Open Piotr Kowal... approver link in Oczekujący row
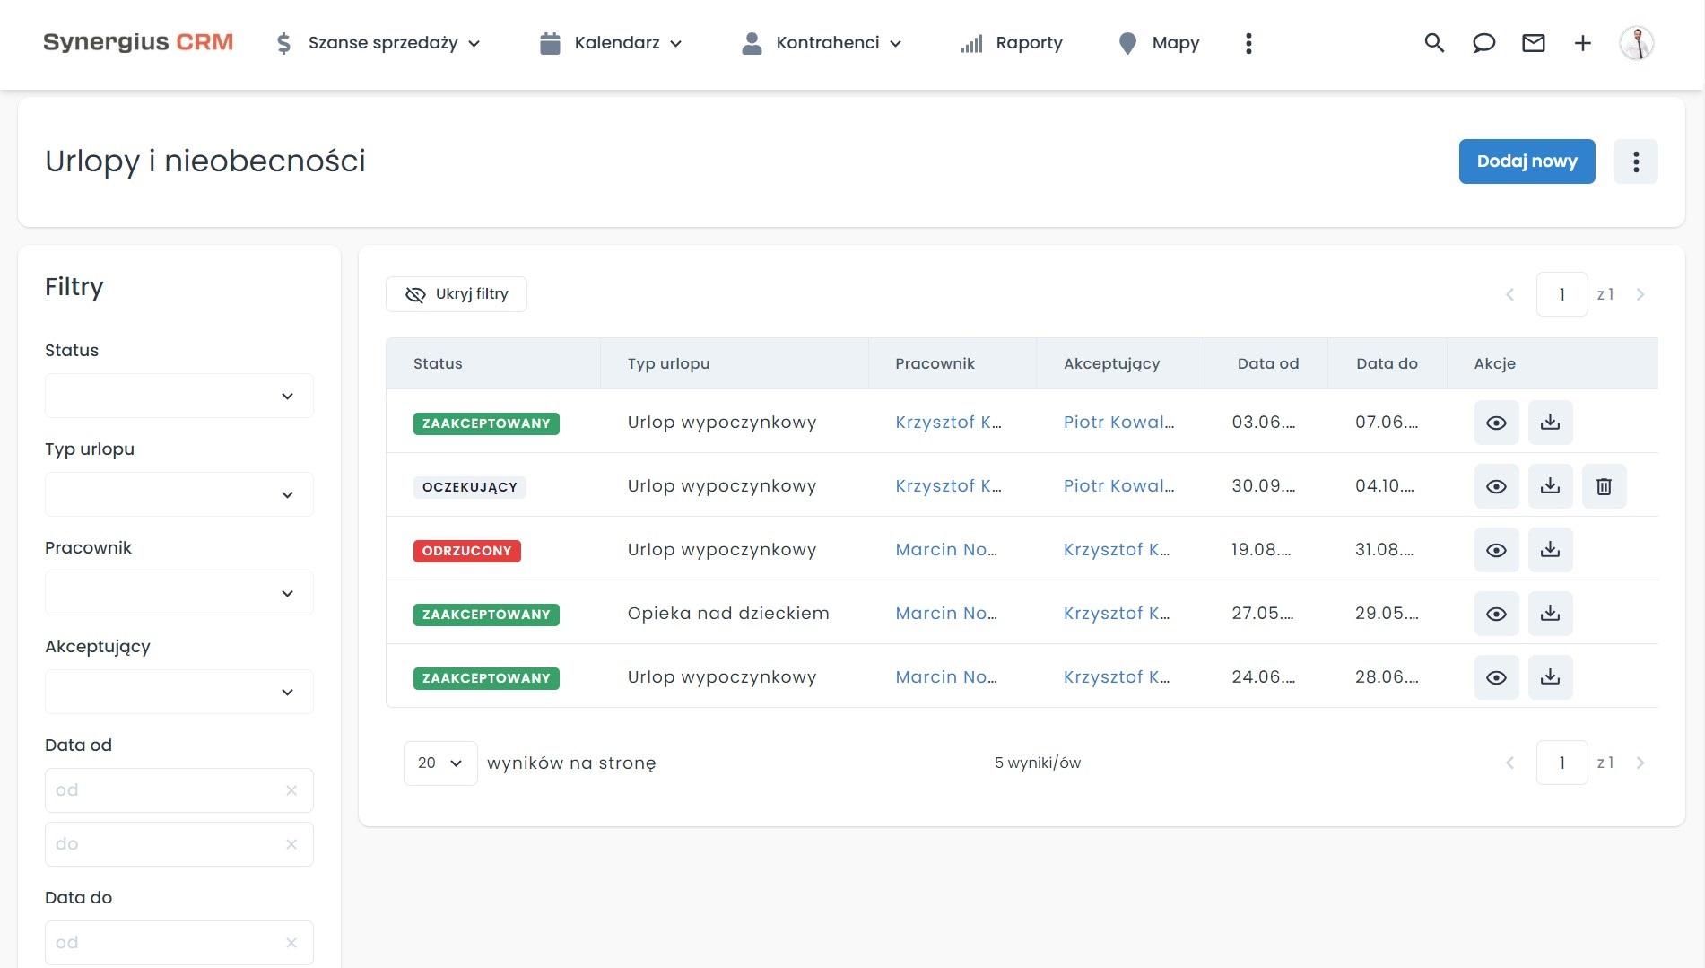This screenshot has height=968, width=1705. [1118, 486]
